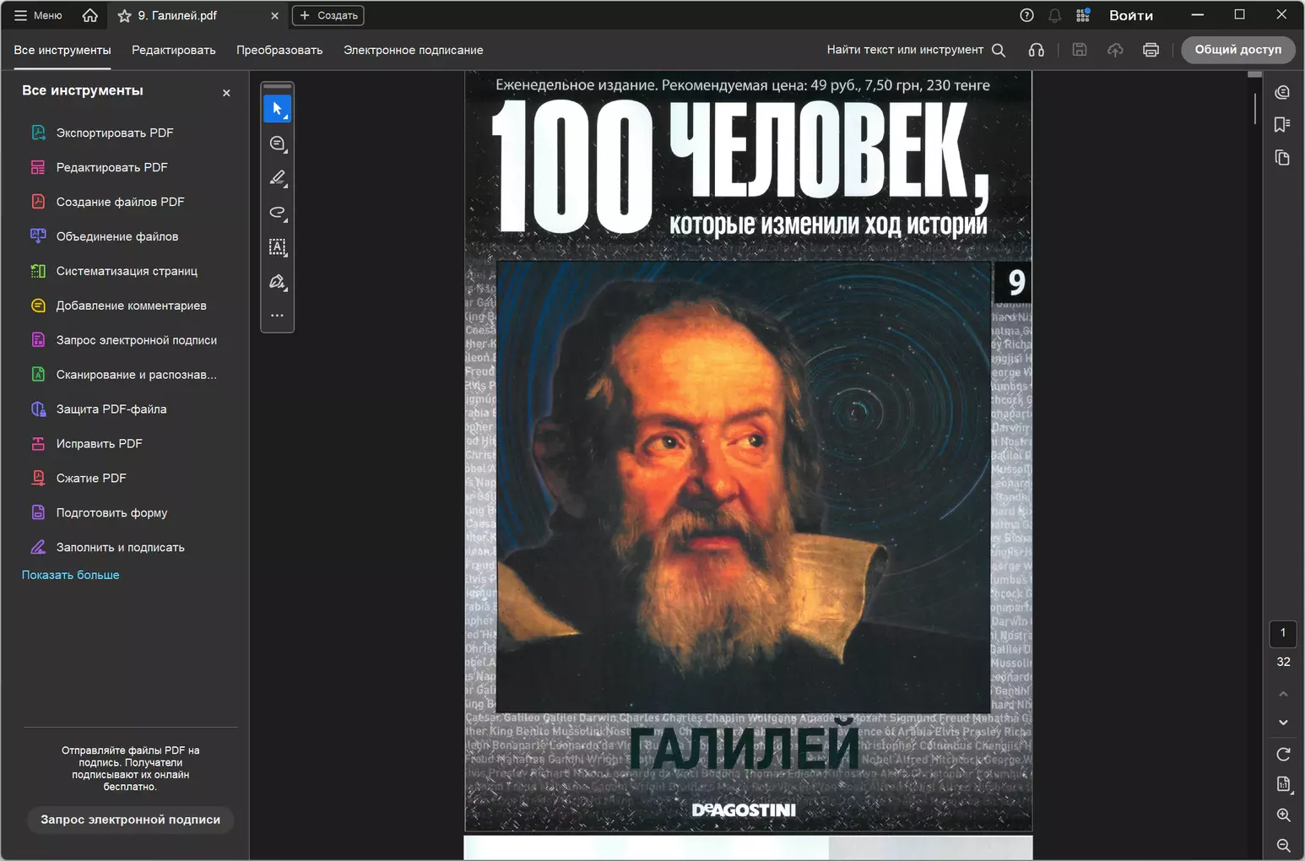Choose the freehand draw loop tool
This screenshot has width=1305, height=861.
(x=278, y=213)
